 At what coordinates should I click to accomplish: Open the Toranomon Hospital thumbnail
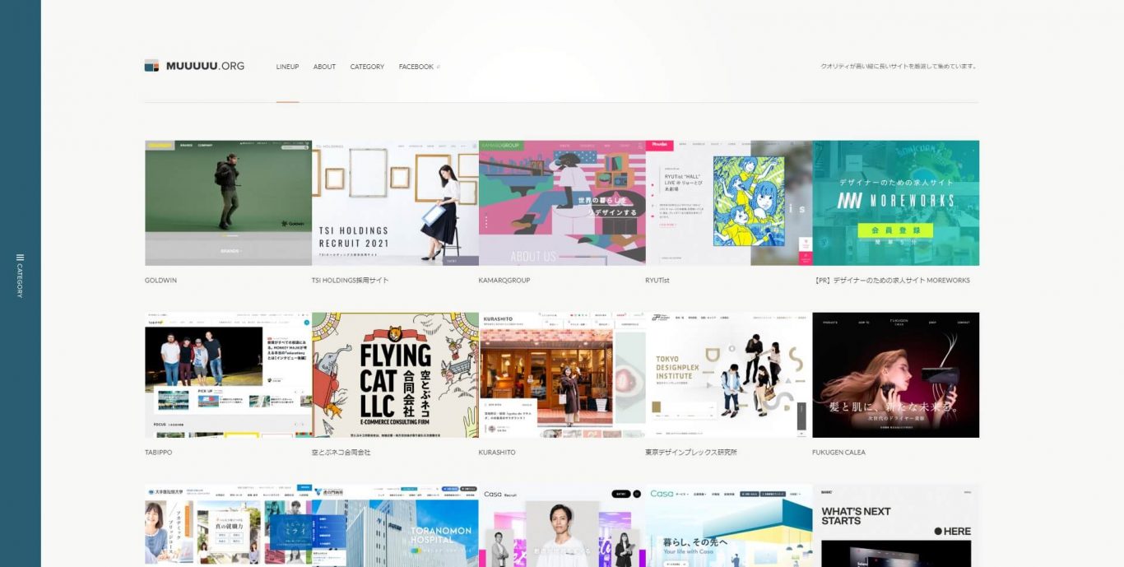pos(395,527)
